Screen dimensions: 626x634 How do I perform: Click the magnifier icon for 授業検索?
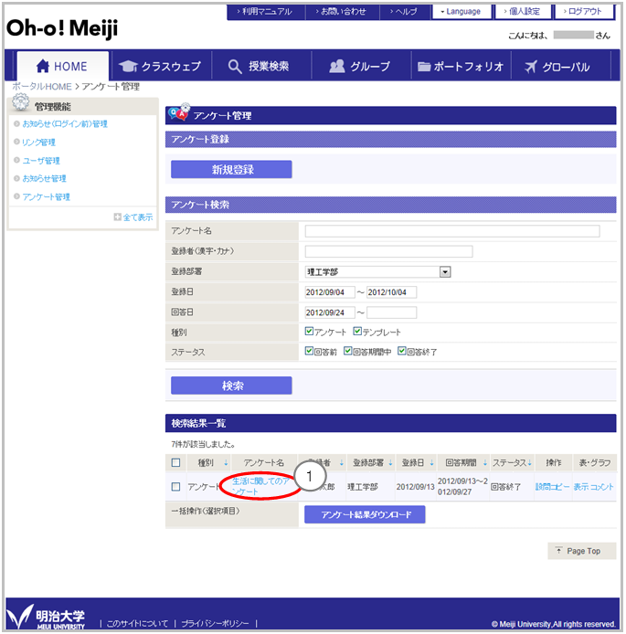[x=235, y=67]
